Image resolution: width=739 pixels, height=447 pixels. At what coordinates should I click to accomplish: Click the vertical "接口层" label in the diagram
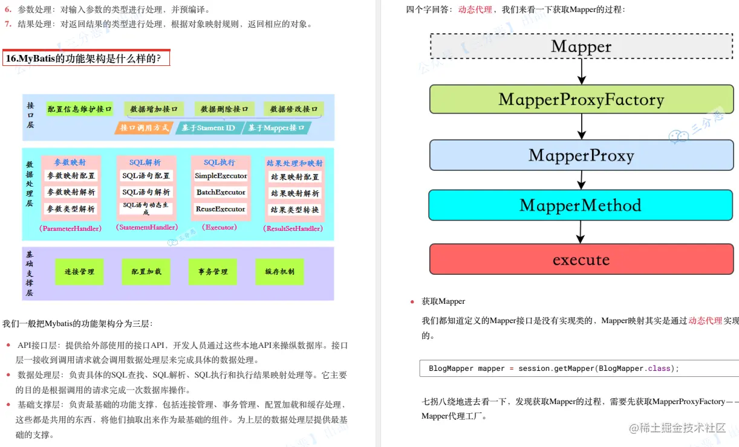point(31,115)
